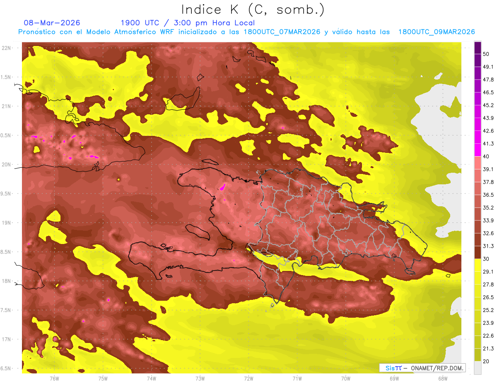Image resolution: width=497 pixels, height=384 pixels.
Task: Click the bottom color scale label "20"
Action: pyautogui.click(x=486, y=361)
